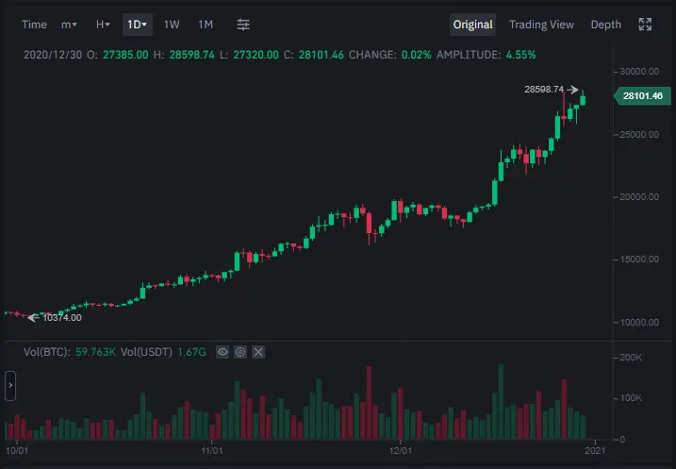Open the minutes interval dropdown

point(69,25)
